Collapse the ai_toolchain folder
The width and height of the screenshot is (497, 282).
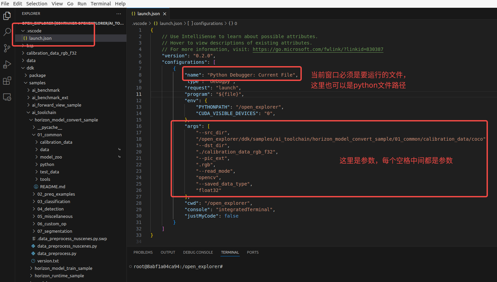[x=44, y=112]
